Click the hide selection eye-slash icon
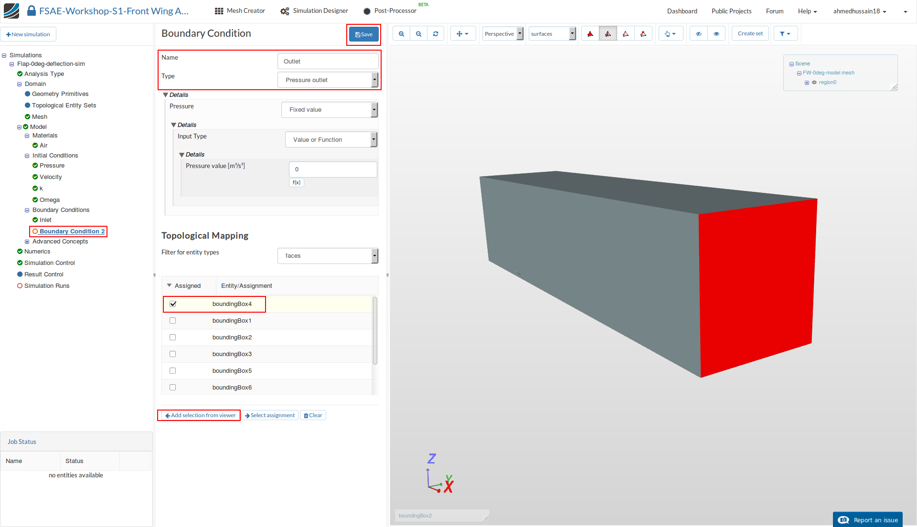 [698, 34]
